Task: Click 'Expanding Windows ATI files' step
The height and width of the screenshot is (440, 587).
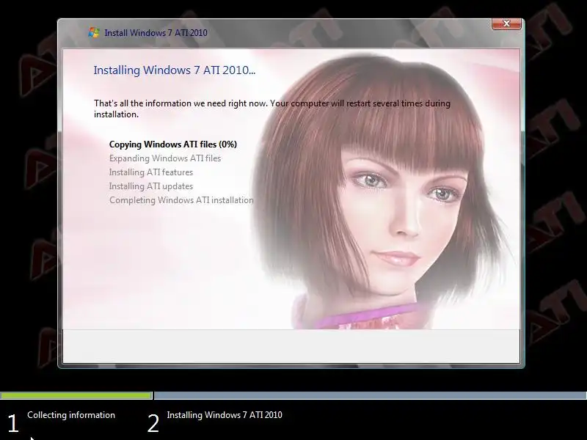Action: click(x=165, y=158)
